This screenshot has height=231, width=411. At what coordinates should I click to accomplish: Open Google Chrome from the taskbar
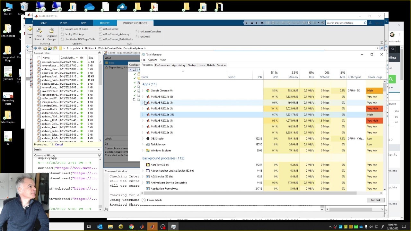point(131,227)
